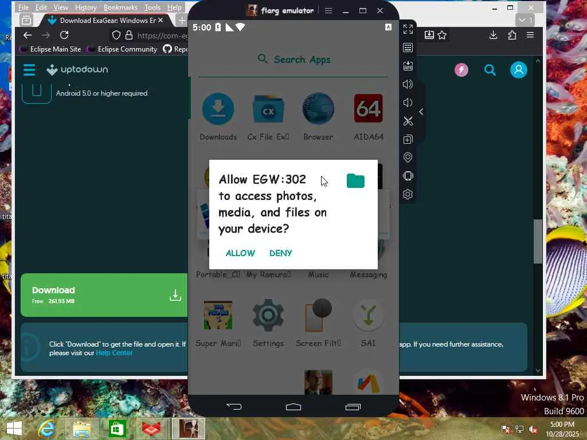This screenshot has height=440, width=587.
Task: Open Uptodown hamburger menu
Action: [x=29, y=69]
